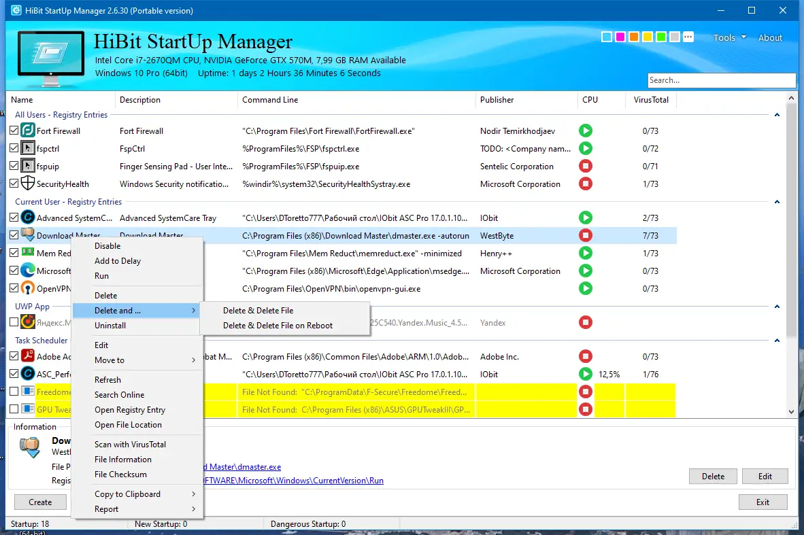Uncheck the fspuip startup checkbox
Image resolution: width=804 pixels, height=535 pixels.
tap(14, 166)
